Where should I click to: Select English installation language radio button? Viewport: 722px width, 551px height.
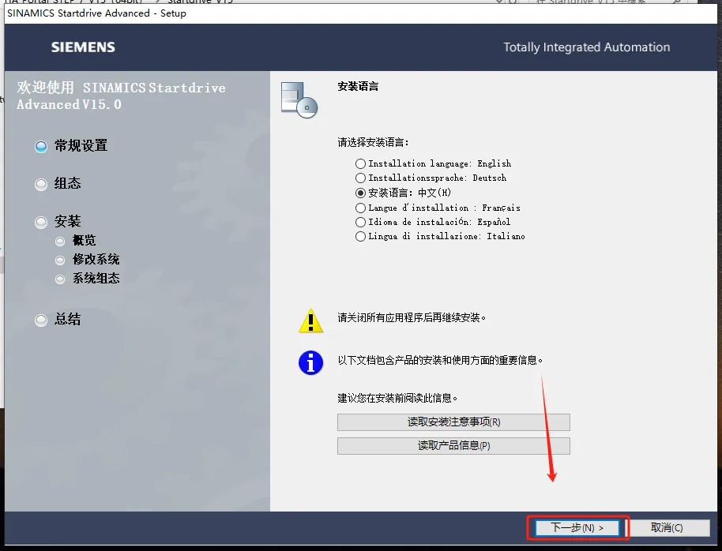tap(360, 163)
